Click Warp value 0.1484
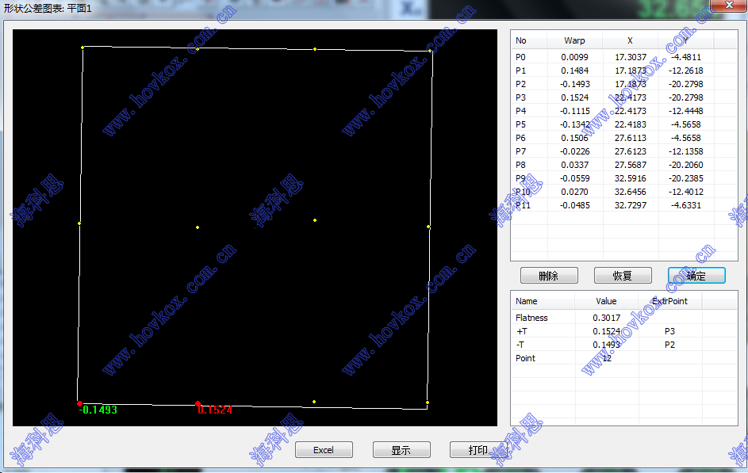The image size is (748, 473). (x=574, y=71)
